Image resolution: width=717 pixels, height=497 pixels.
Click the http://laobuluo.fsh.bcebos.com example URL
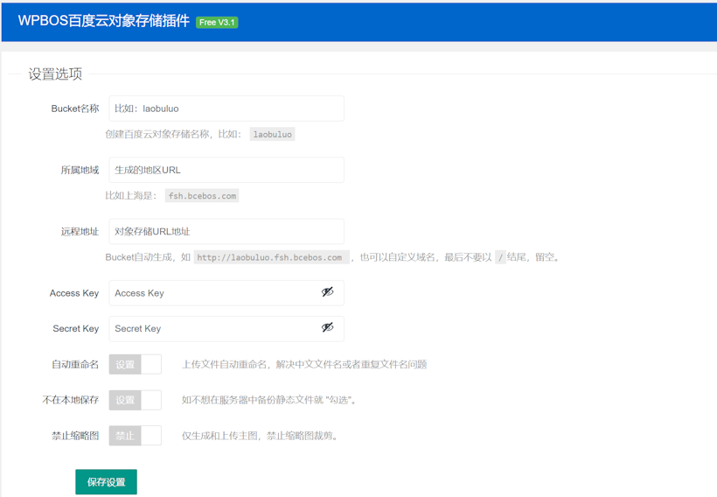point(272,257)
